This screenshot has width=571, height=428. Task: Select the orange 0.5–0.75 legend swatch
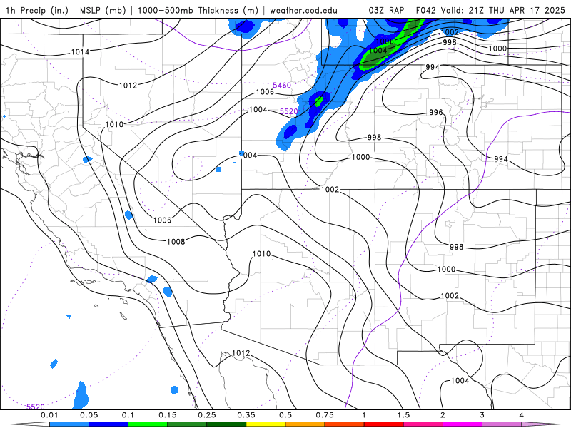click(x=305, y=424)
